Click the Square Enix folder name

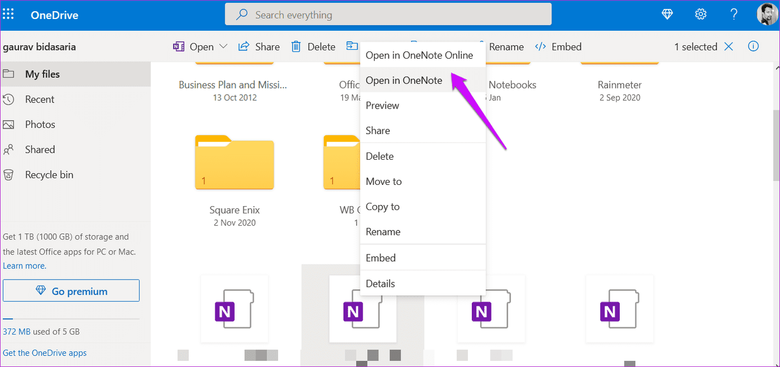pos(235,210)
